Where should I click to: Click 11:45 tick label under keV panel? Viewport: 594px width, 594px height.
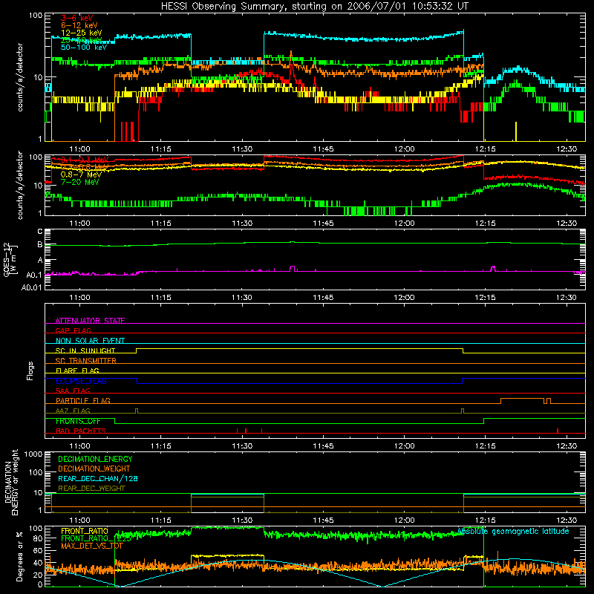coord(323,149)
